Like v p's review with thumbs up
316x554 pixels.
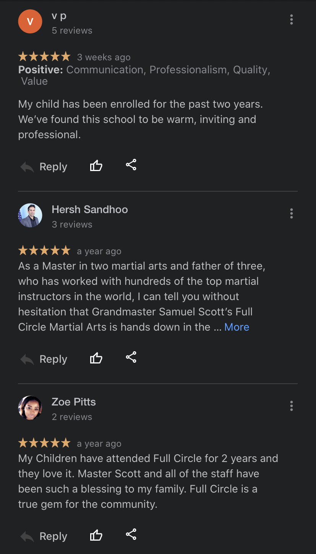[96, 166]
